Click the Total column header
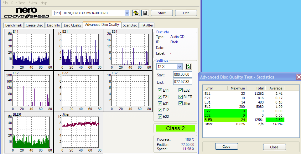Viewport: 301px width, 154px height. (256, 88)
